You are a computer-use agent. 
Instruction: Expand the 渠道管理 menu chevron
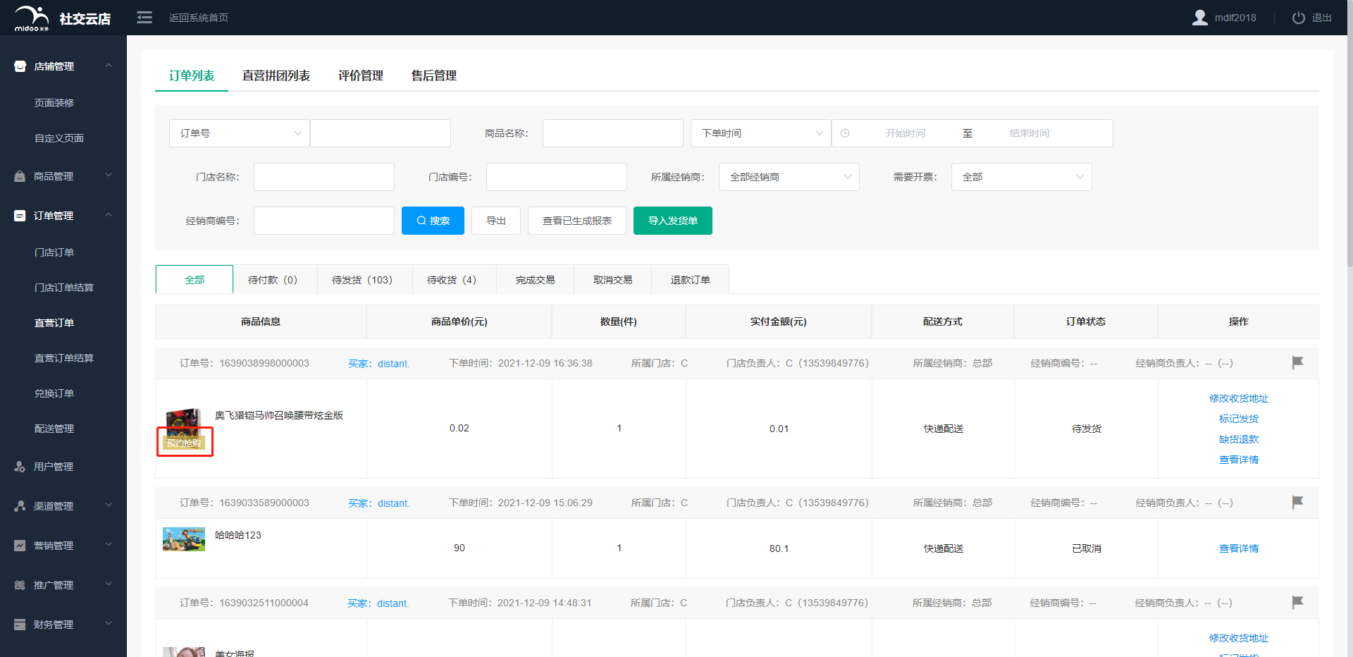(x=109, y=505)
